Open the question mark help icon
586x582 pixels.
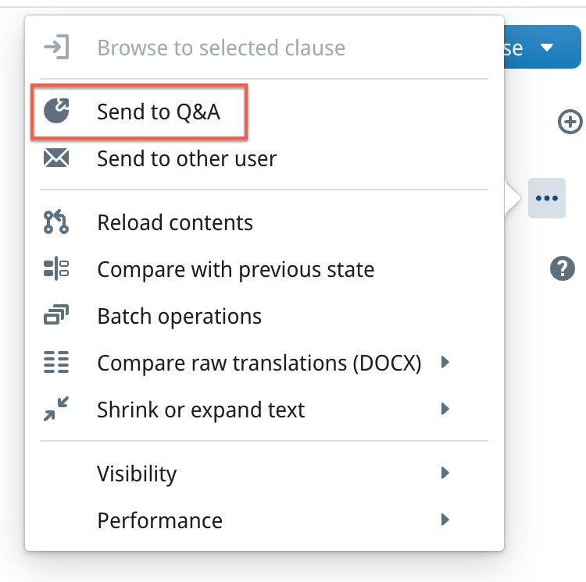(563, 268)
